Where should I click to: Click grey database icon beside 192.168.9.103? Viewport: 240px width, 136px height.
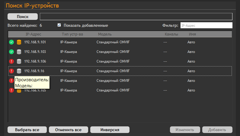pyautogui.click(x=19, y=52)
